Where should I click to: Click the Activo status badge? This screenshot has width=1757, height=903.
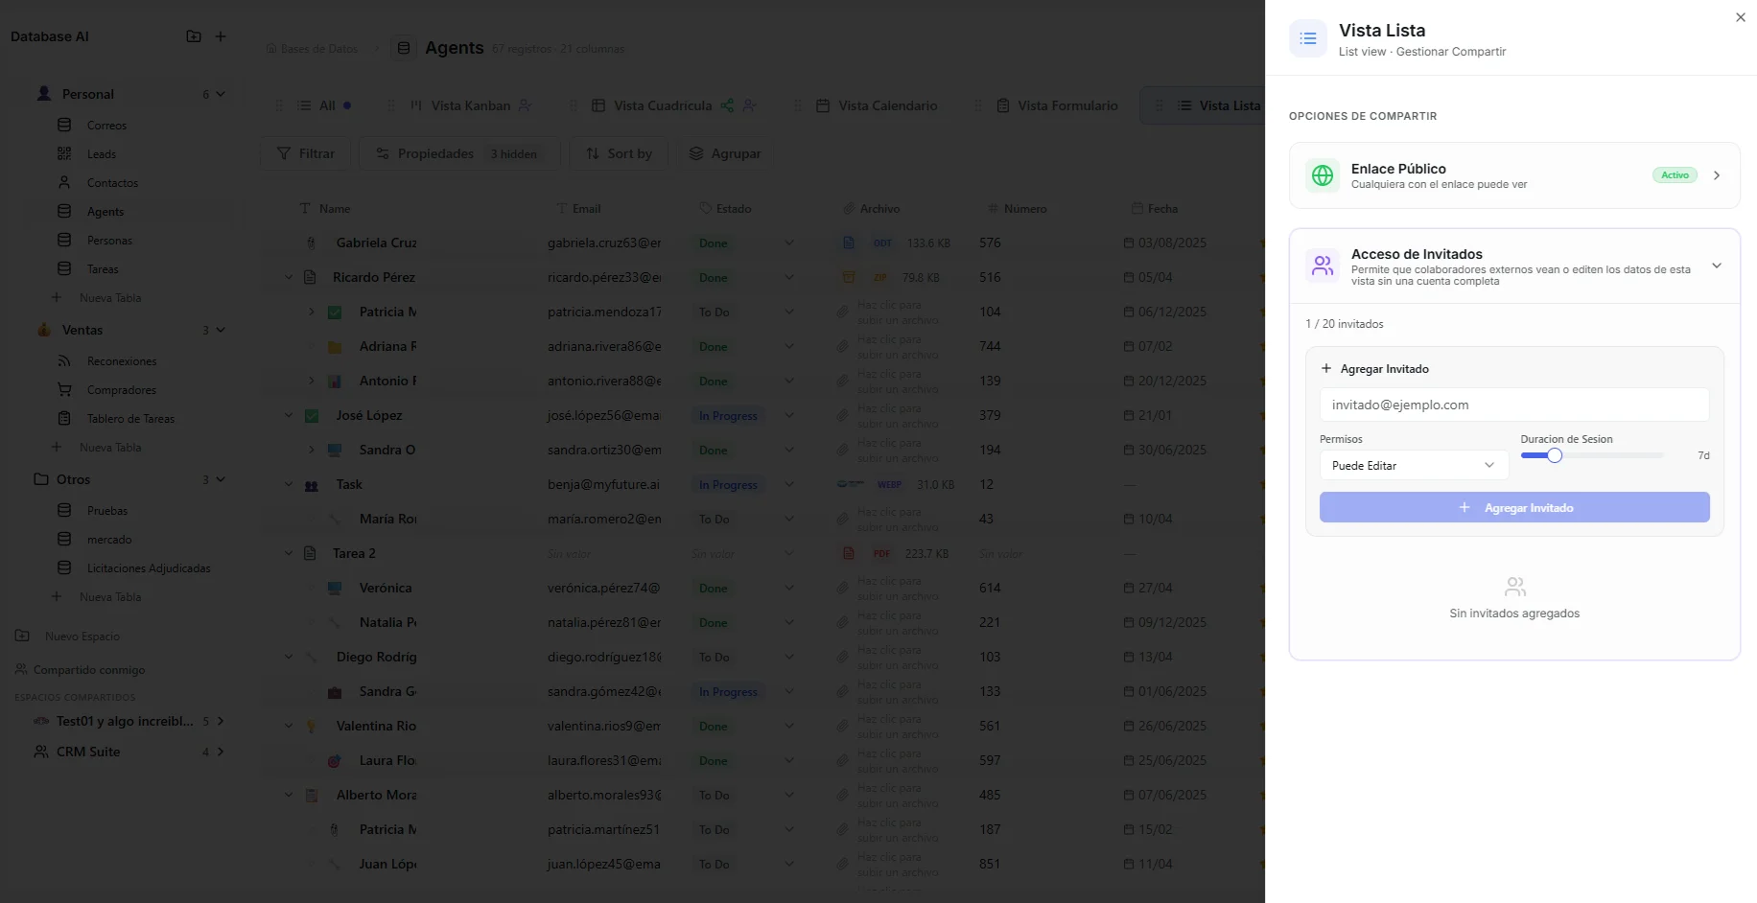pyautogui.click(x=1675, y=175)
